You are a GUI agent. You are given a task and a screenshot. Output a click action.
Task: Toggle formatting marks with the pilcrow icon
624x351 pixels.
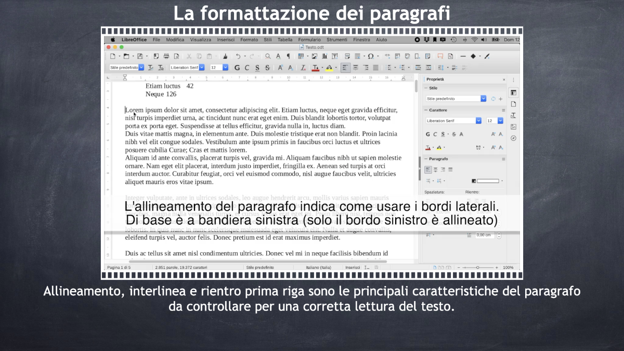(x=289, y=56)
